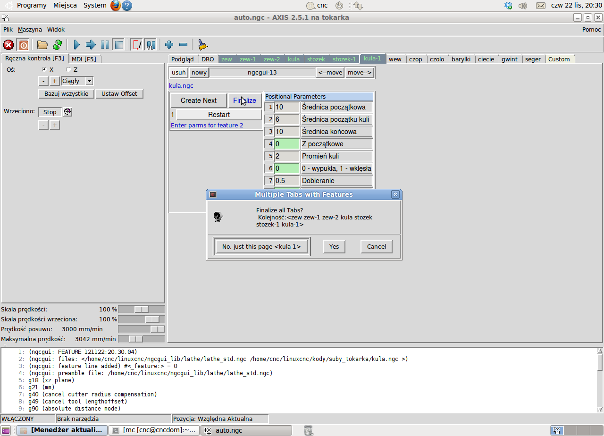Adjust the Skala prędkości wrzeciona slider

click(142, 319)
